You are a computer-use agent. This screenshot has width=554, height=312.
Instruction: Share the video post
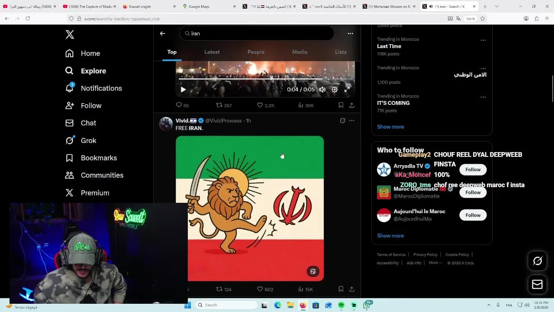(351, 105)
